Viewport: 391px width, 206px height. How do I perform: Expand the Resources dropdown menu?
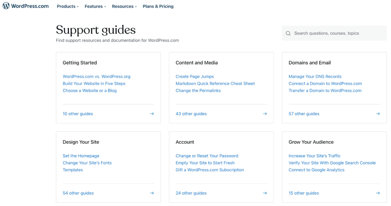pyautogui.click(x=124, y=6)
